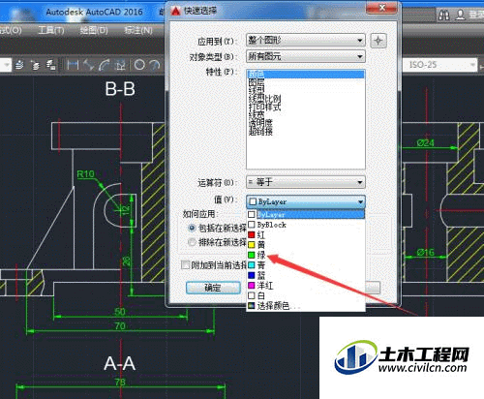Select 包括在新选择集 radio button

(x=192, y=229)
